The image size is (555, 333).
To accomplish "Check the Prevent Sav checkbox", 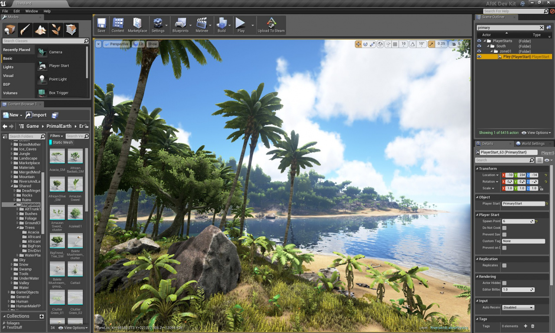I will [x=504, y=234].
